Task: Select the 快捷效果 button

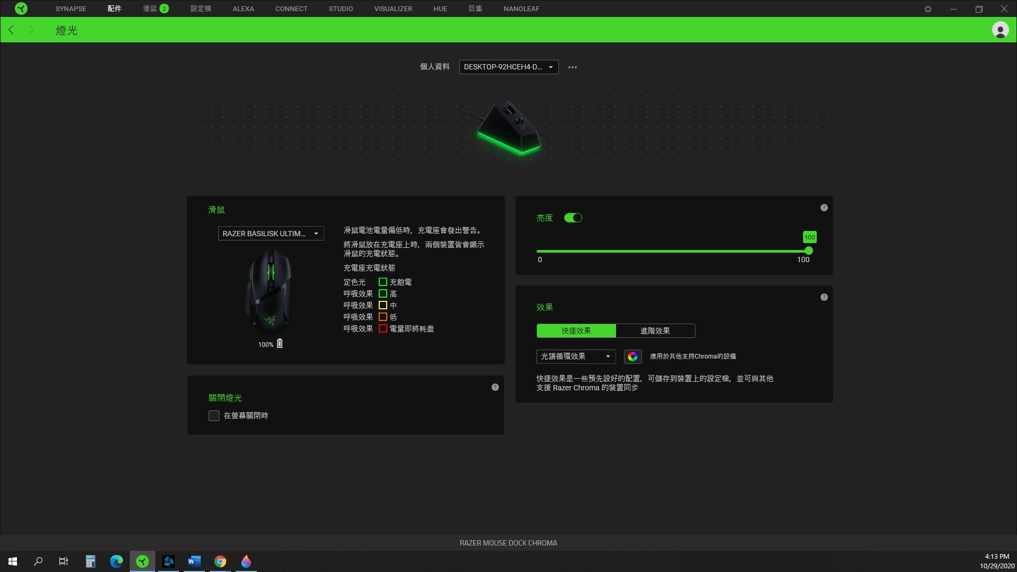Action: click(x=576, y=330)
